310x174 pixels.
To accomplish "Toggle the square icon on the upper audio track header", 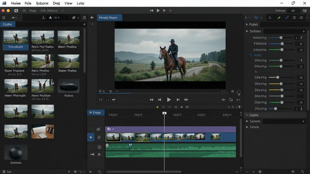I will [x=99, y=147].
